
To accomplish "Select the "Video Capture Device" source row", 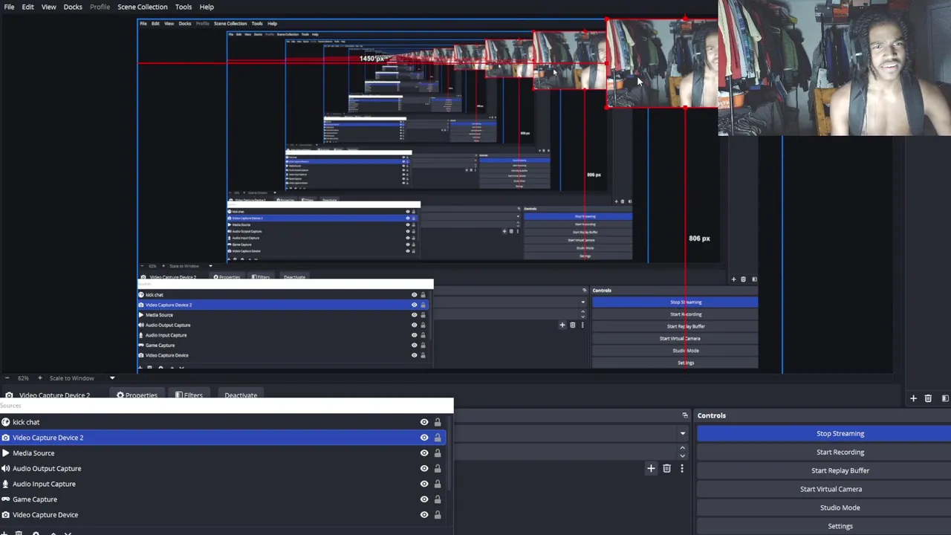I will click(x=223, y=515).
